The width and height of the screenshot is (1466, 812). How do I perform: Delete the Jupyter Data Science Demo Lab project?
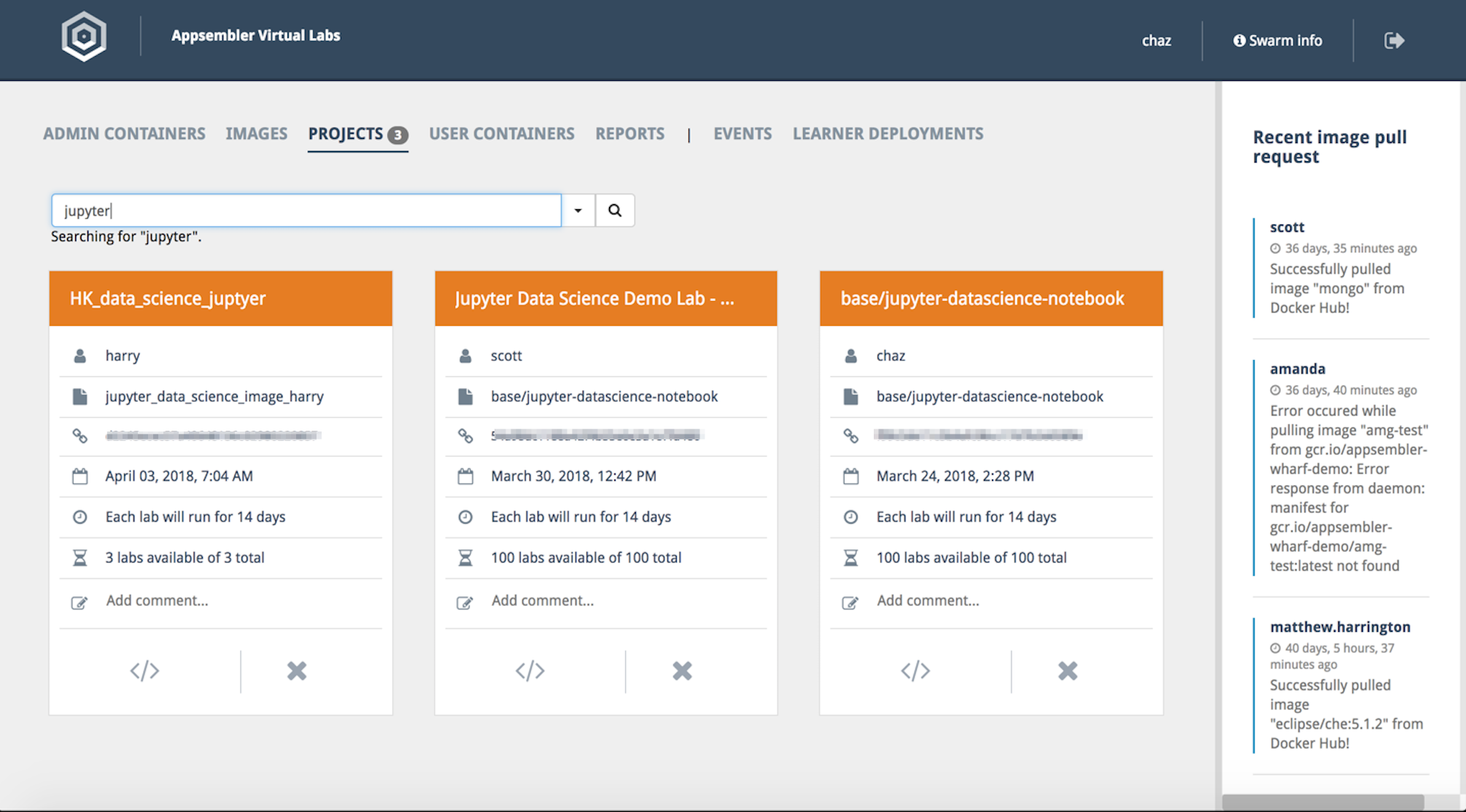click(x=682, y=671)
